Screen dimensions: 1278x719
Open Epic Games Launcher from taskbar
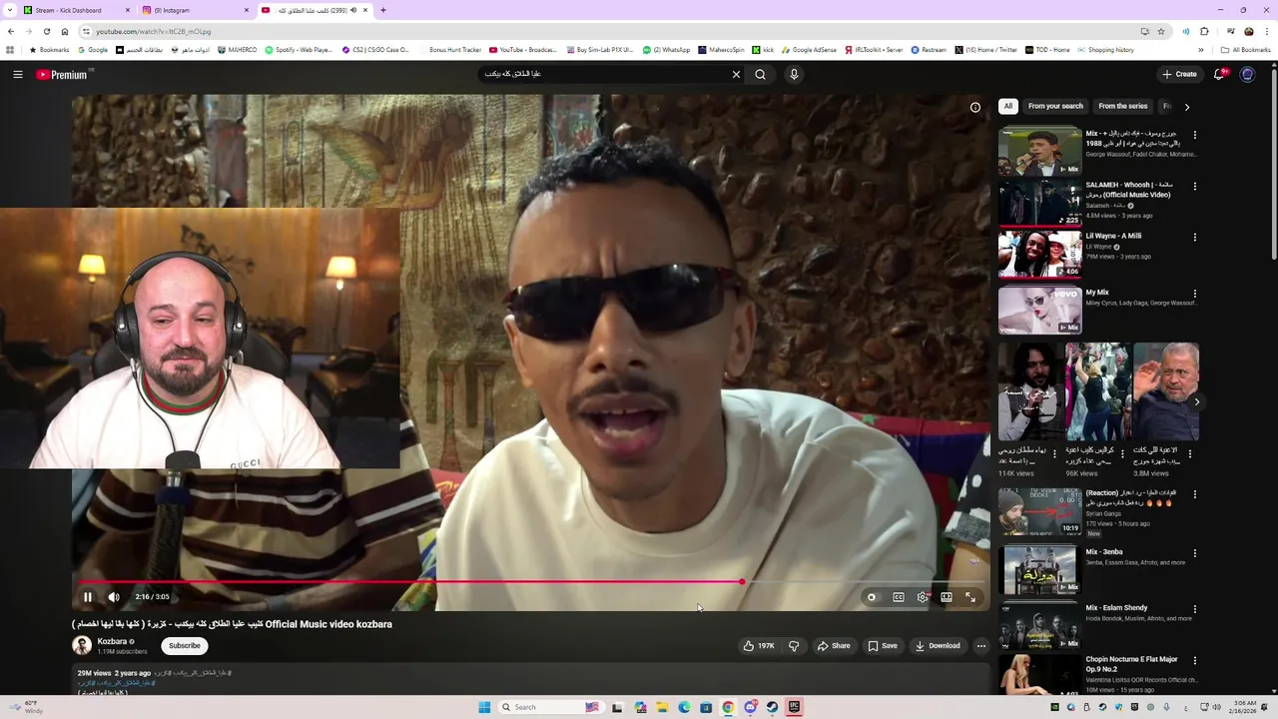(794, 707)
